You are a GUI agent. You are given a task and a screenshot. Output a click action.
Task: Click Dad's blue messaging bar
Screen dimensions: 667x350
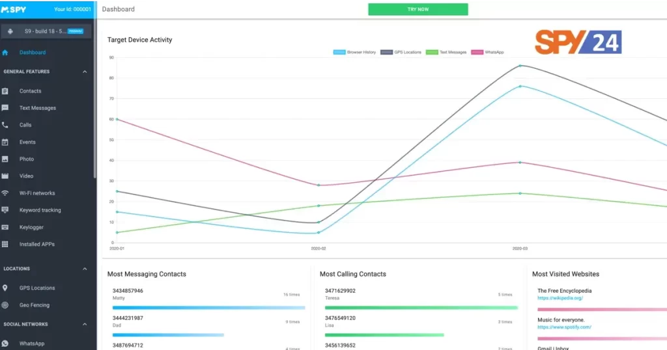click(x=168, y=335)
